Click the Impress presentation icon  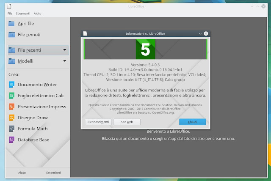click(11, 107)
